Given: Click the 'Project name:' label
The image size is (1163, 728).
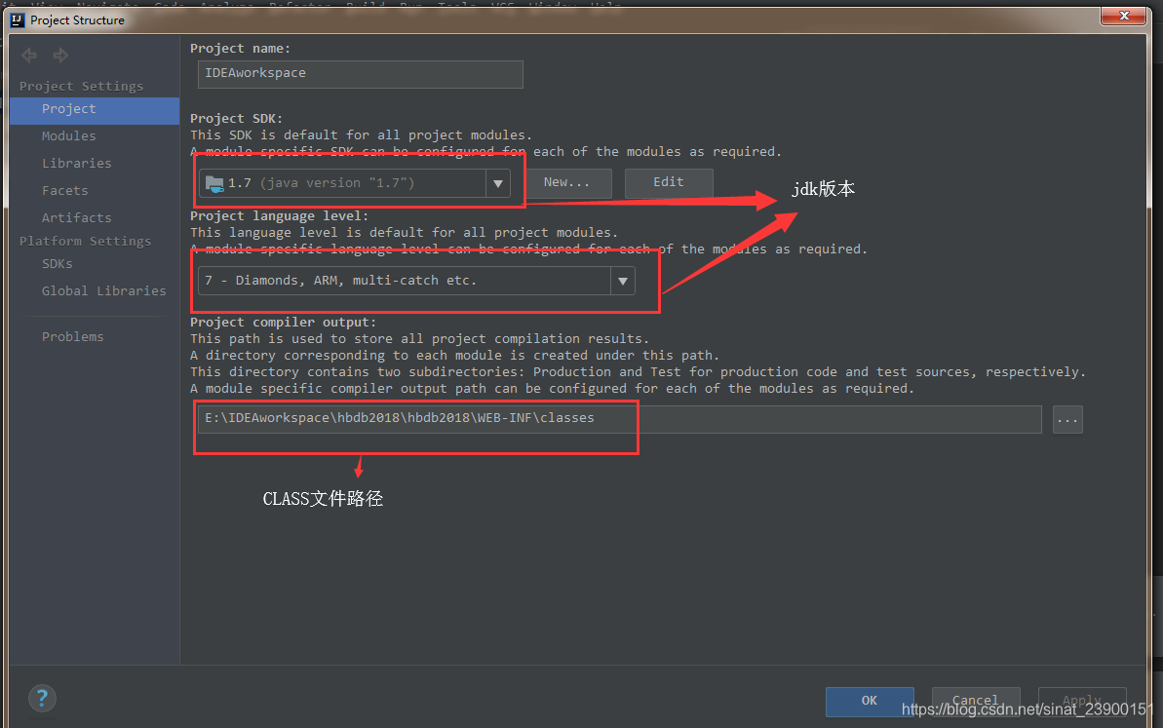Looking at the screenshot, I should [241, 48].
